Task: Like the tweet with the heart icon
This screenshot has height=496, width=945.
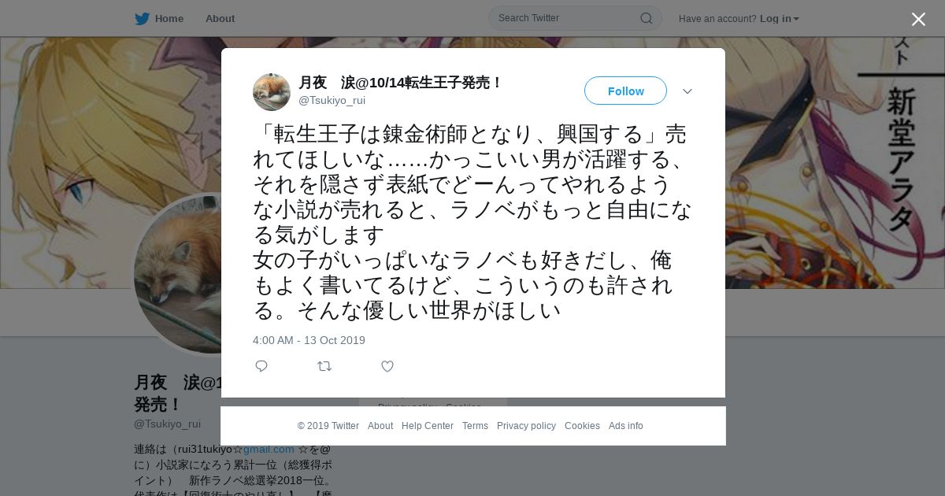Action: [x=387, y=366]
